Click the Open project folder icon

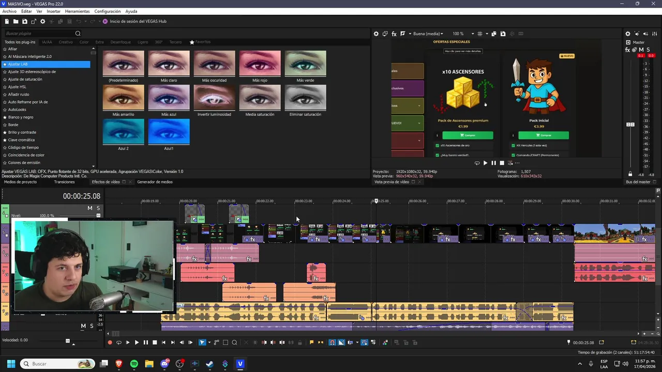pos(16,21)
